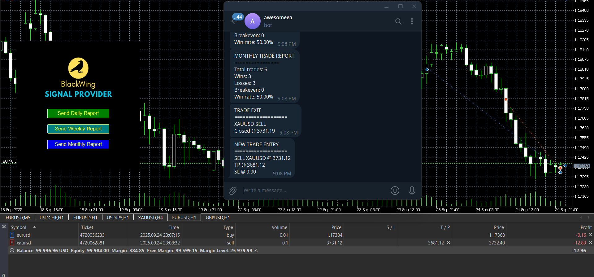
Task: Open the three-dot chat menu
Action: pyautogui.click(x=412, y=21)
